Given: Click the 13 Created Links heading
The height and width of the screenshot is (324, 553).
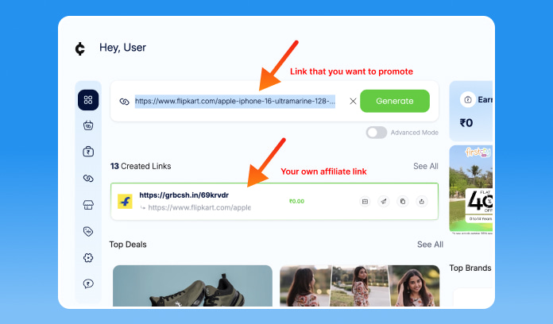Looking at the screenshot, I should coord(141,166).
